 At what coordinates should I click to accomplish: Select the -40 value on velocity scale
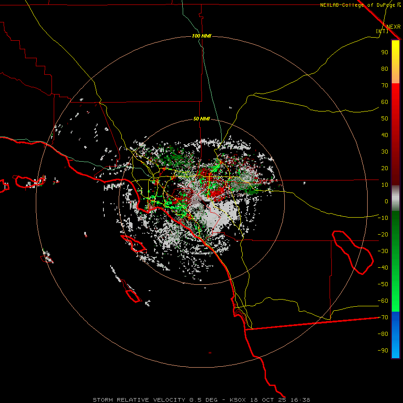tap(383, 268)
